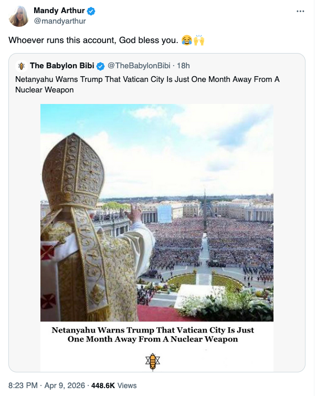
Task: Click the bold headline caption inside the image
Action: [x=153, y=335]
